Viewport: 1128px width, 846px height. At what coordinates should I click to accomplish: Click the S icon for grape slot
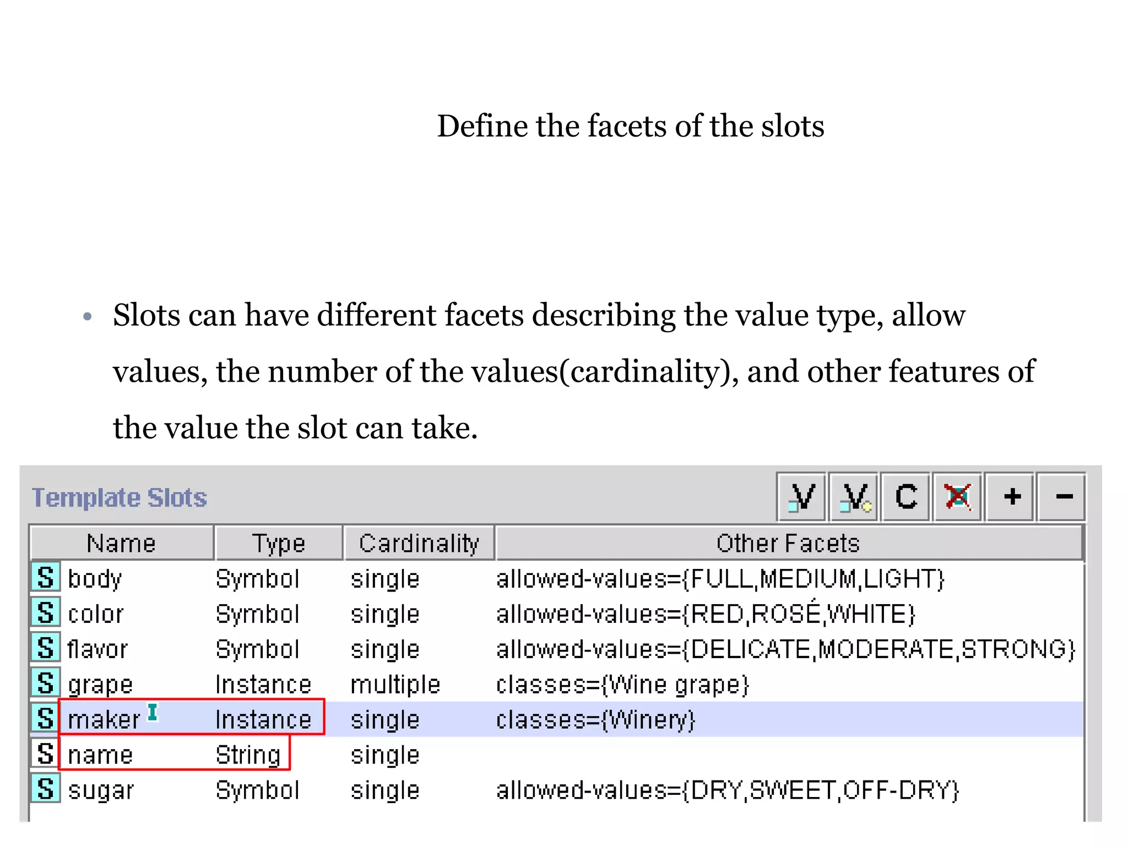(x=46, y=684)
